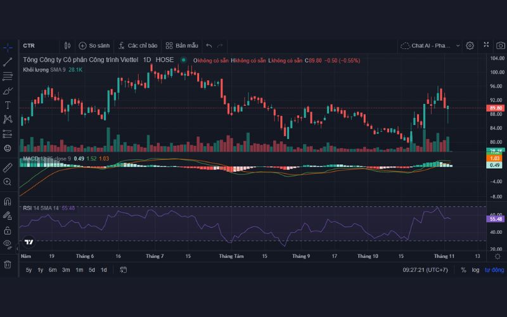Click the So sánh compare button

point(94,46)
